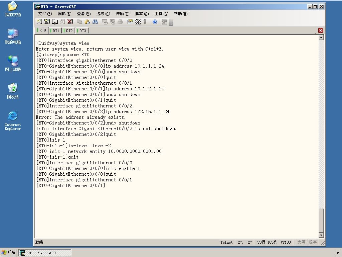Click 'Telnet' in the status bar
Screen dimensions: 342x257
tap(226, 242)
